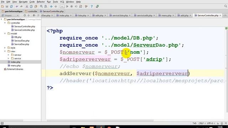Viewport: 228px width, 128px height.
Task: Expand the service folder
Action: [9, 58]
